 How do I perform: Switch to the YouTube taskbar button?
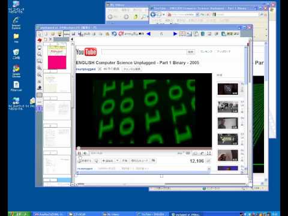click(x=152, y=214)
